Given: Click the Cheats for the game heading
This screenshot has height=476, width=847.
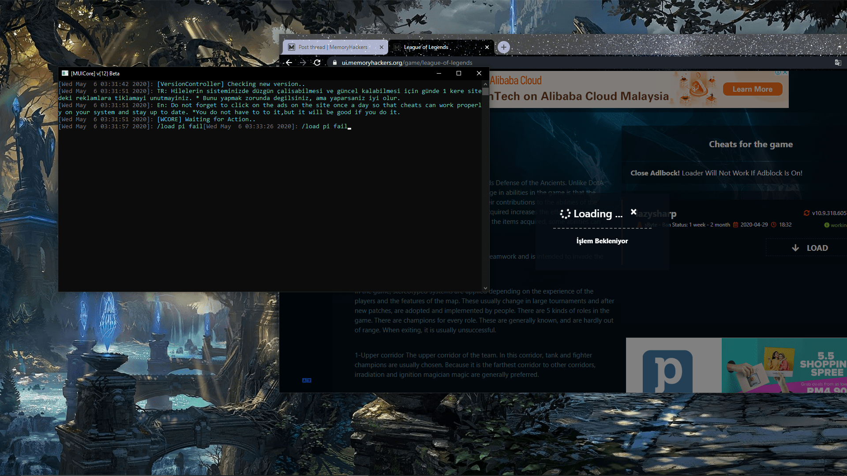Looking at the screenshot, I should (x=751, y=144).
